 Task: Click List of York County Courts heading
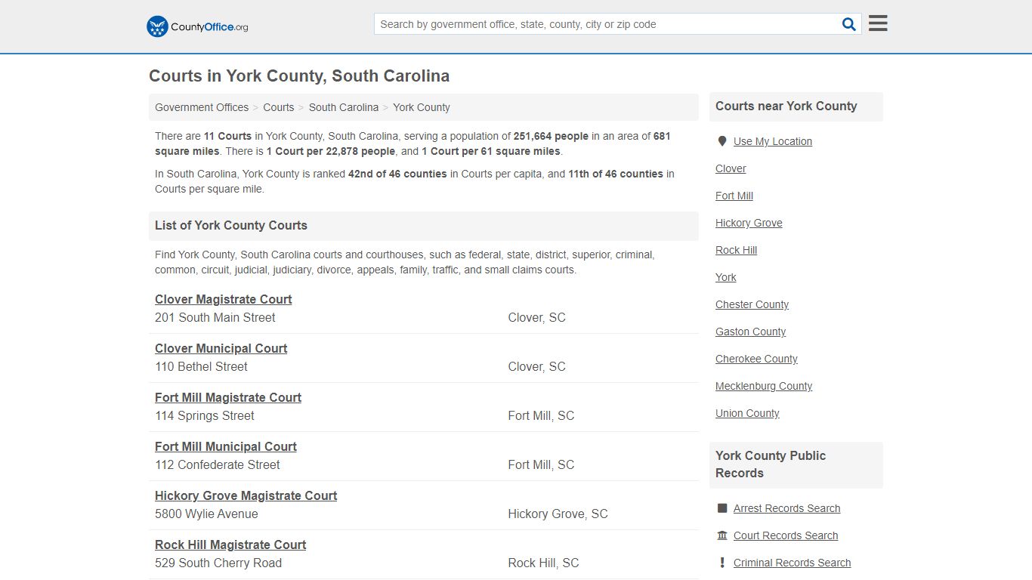(231, 225)
